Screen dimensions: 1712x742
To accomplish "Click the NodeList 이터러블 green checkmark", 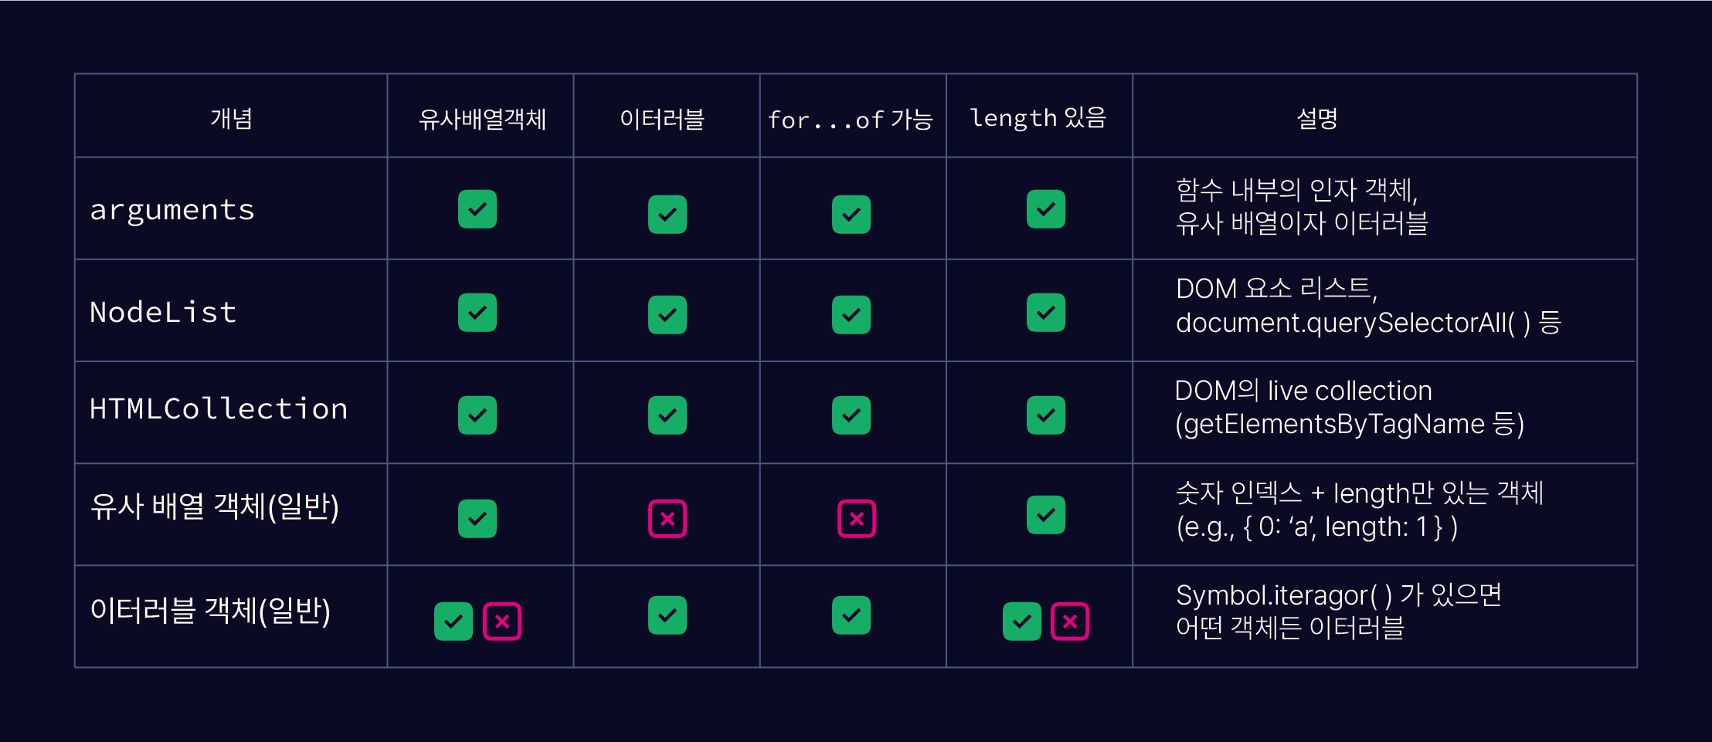I will click(x=667, y=315).
